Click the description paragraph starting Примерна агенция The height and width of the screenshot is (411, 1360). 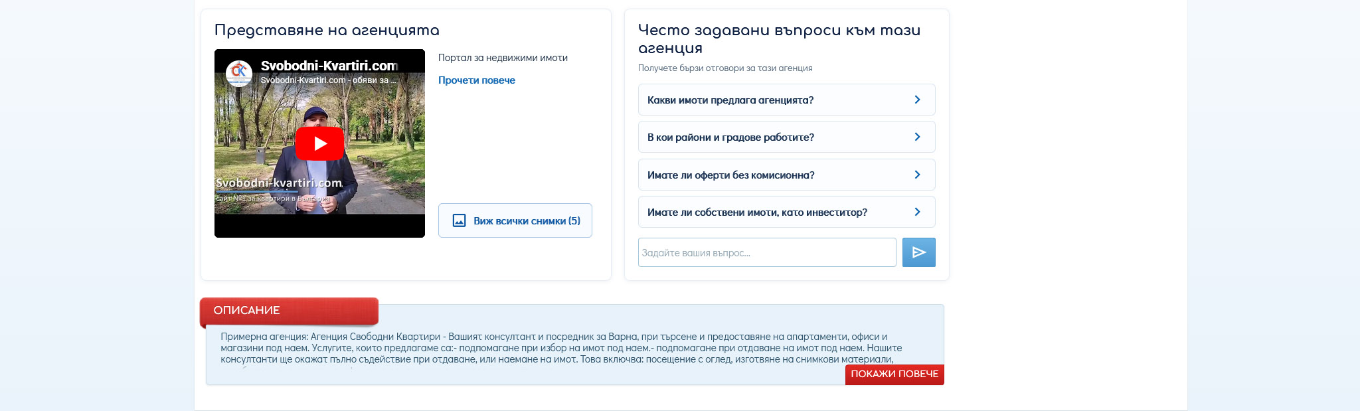pos(561,348)
